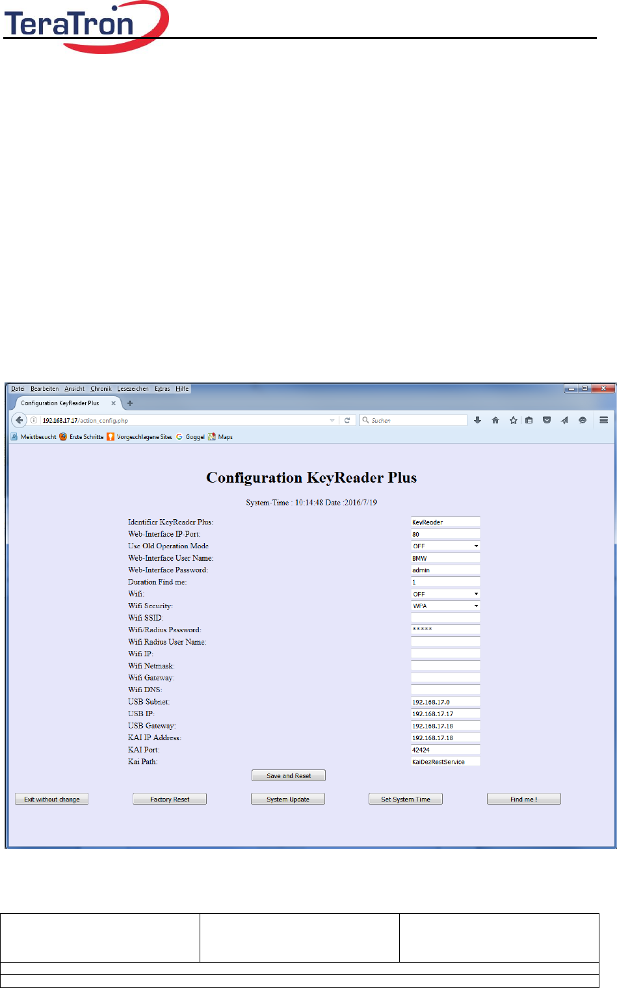
Task: Click the Wifi Radius User Name field
Action: coord(445,642)
